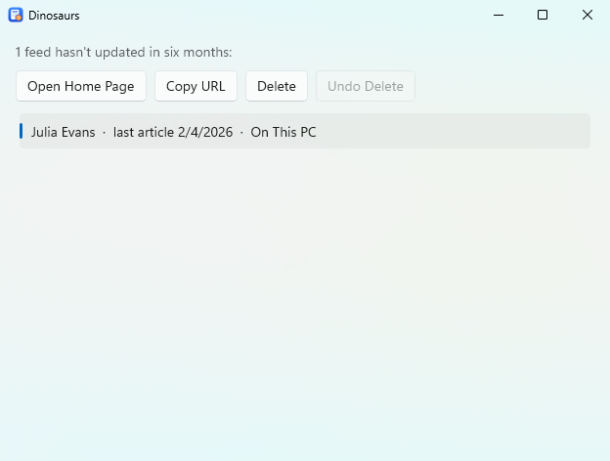Click the Undo Delete button
The height and width of the screenshot is (461, 610).
coord(366,86)
